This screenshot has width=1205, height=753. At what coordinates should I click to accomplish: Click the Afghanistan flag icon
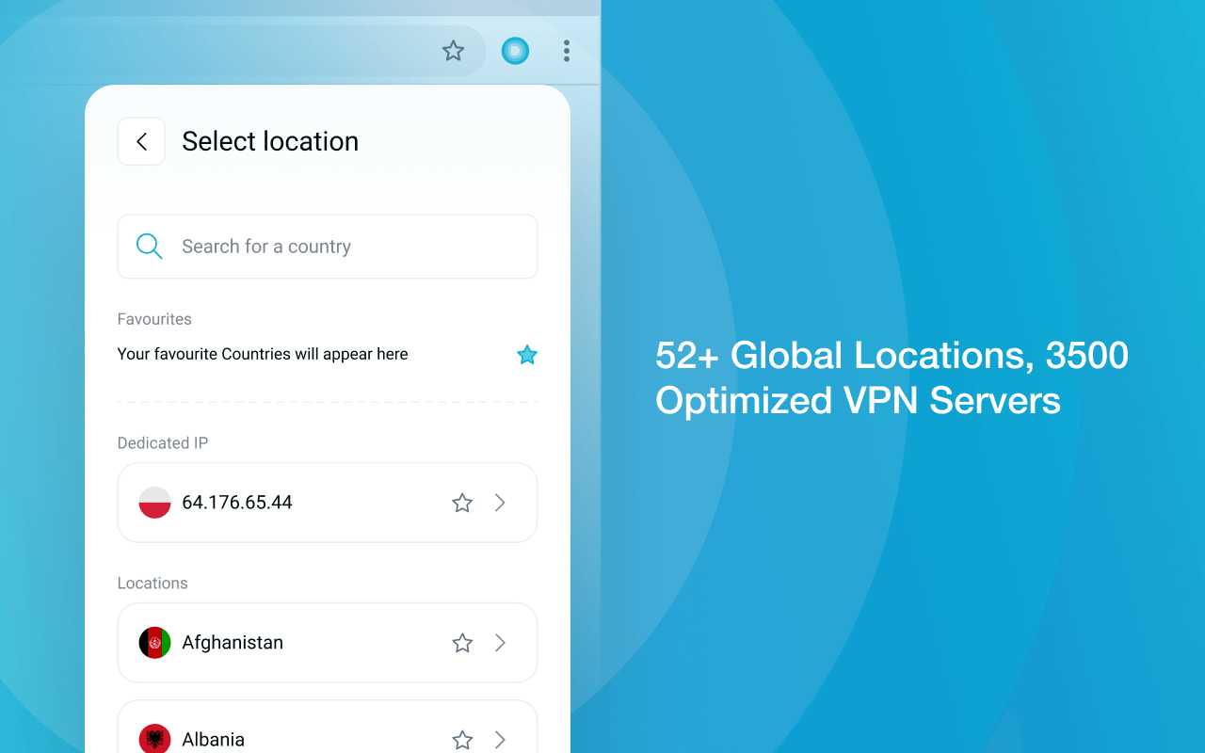point(154,643)
